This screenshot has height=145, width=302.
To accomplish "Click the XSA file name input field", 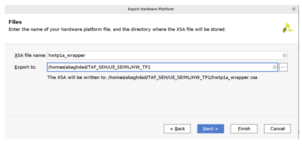I will tap(167, 56).
